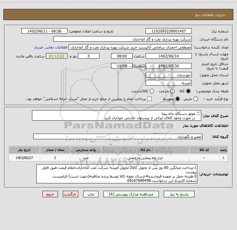Click the استان محل تحویل field خوزستان
This screenshot has height=230, width=237.
click(169, 75)
